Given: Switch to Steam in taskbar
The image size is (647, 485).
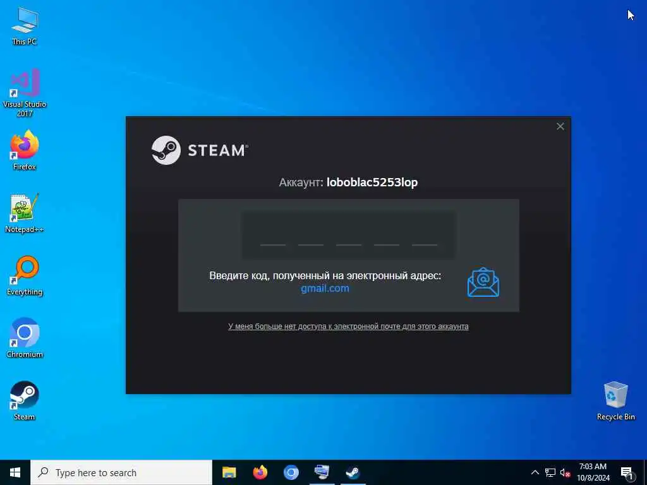Looking at the screenshot, I should (x=353, y=472).
